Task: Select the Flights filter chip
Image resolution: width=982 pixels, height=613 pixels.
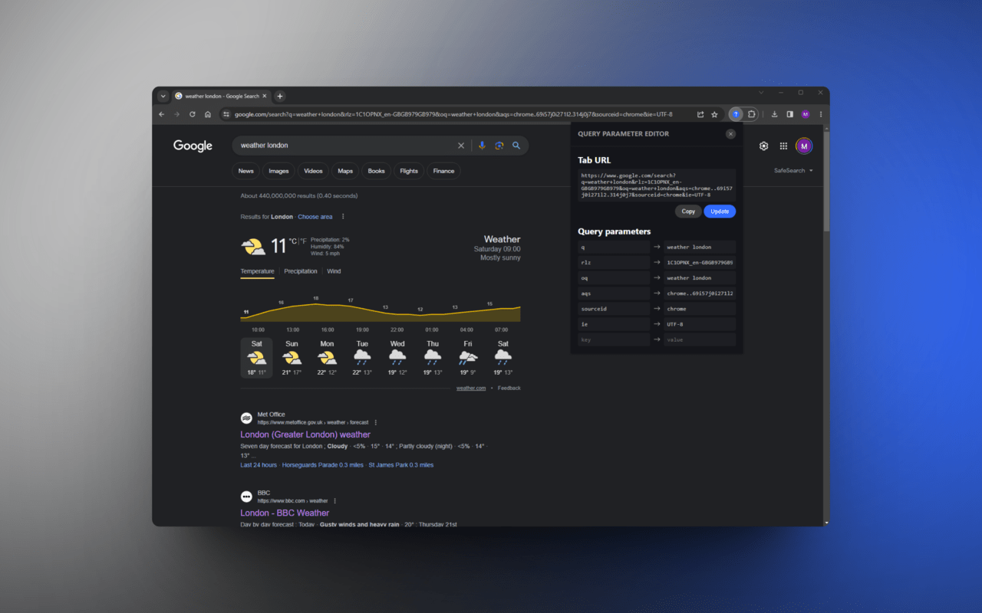Action: tap(409, 171)
